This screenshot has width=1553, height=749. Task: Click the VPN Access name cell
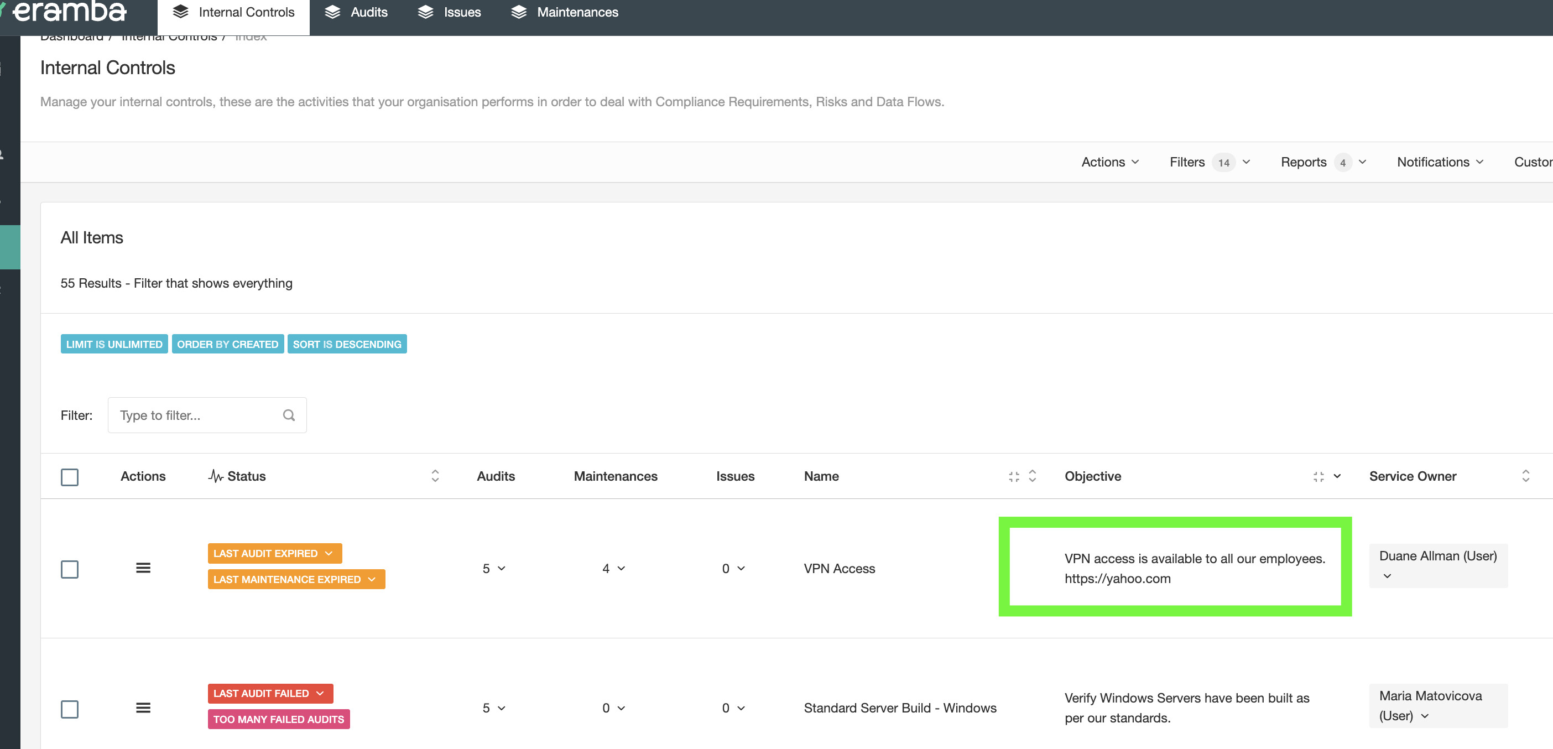pos(839,568)
